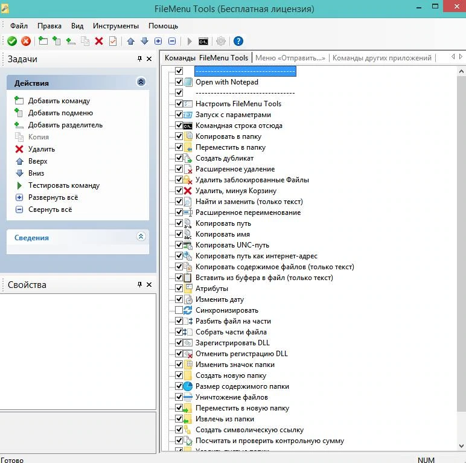This screenshot has width=466, height=463.
Task: Click the pie chart icon for Размер содержимого папки
Action: click(188, 386)
